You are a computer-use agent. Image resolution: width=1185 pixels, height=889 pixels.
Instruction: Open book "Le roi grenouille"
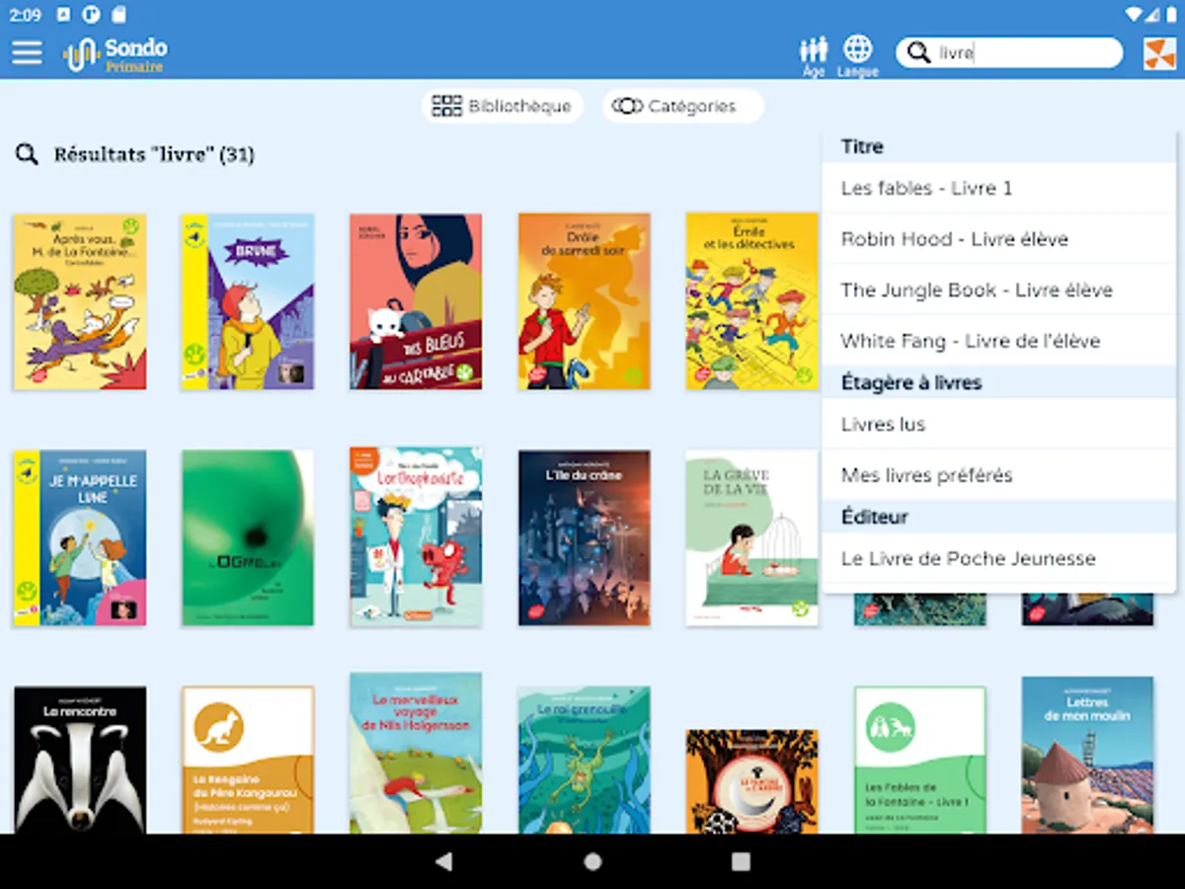(x=585, y=761)
